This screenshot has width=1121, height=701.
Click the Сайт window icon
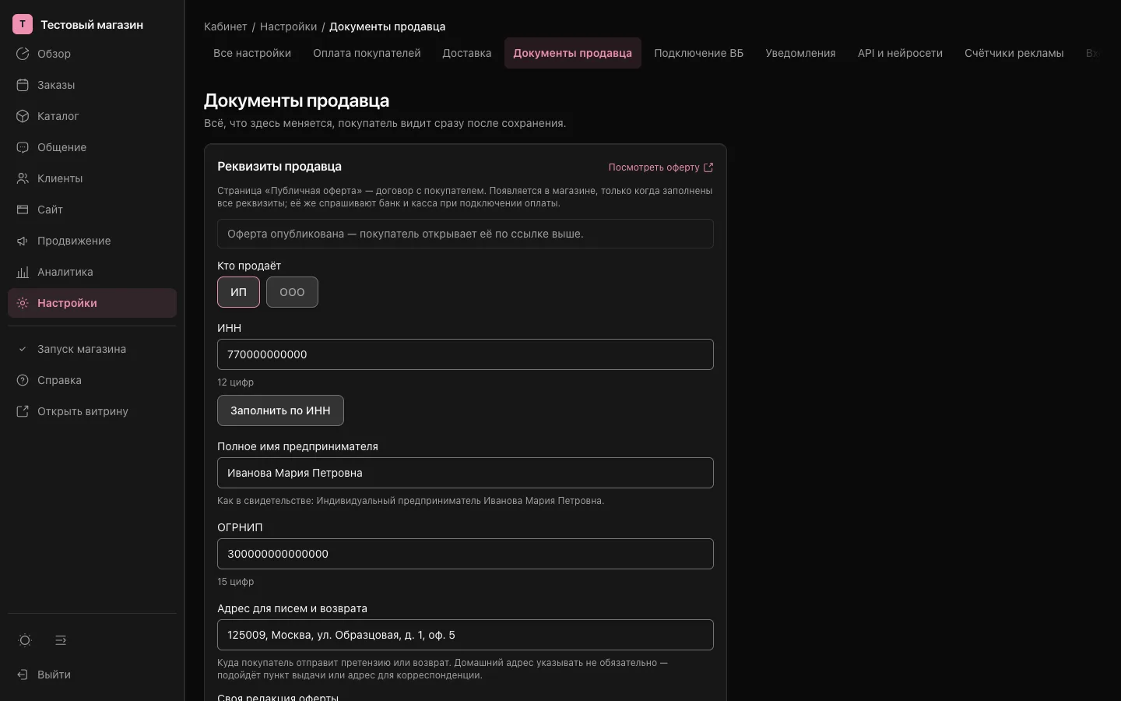[x=23, y=210]
